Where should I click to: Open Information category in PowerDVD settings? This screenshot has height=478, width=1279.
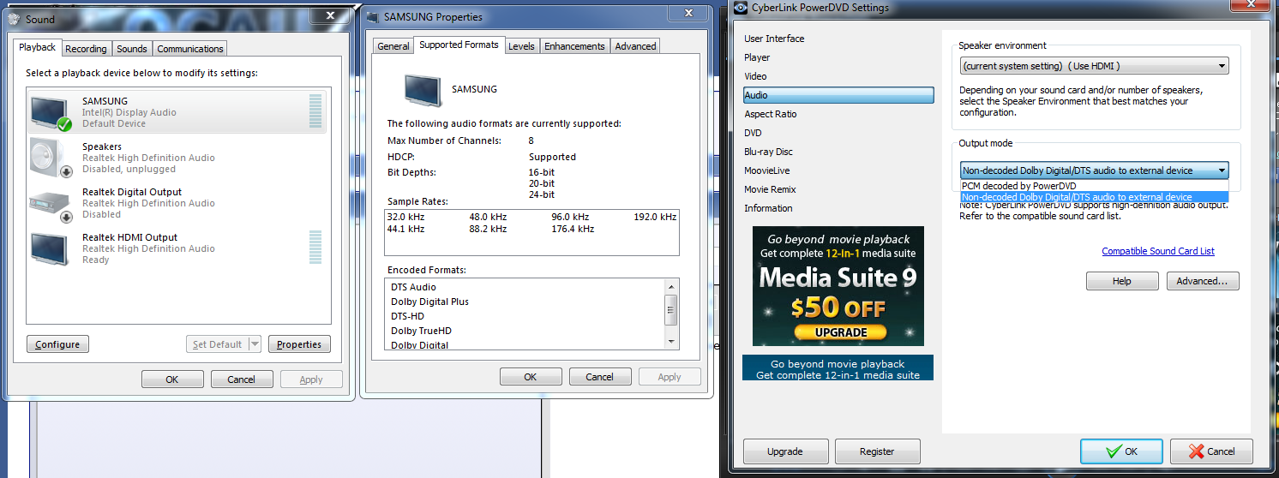pos(768,208)
